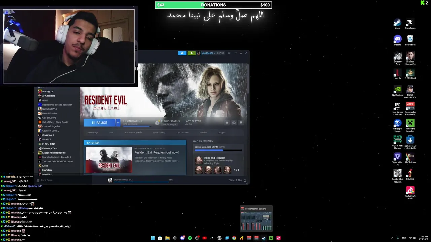The height and width of the screenshot is (242, 431).
Task: Open the Downloading 1 of 2 status bar
Action: (x=140, y=180)
